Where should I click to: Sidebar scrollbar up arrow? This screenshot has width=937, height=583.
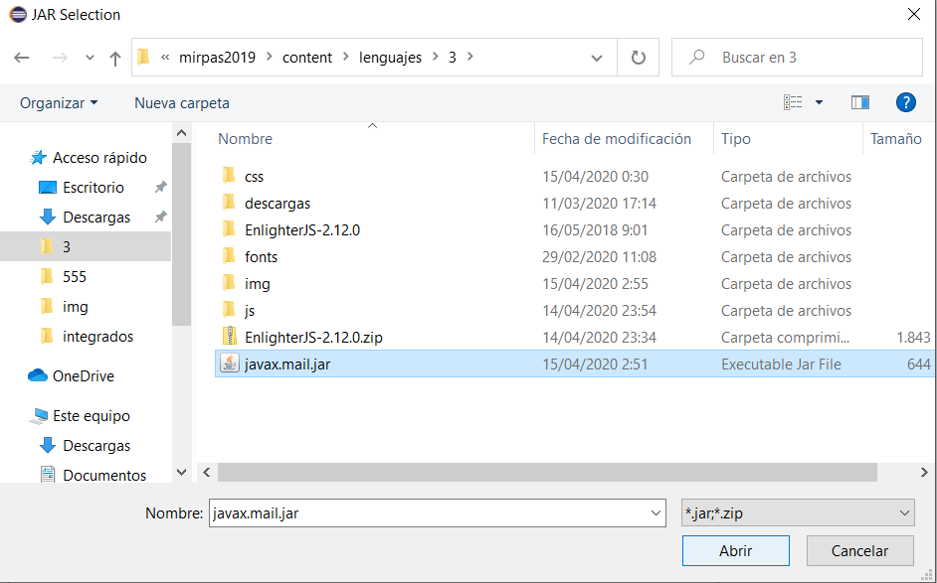[x=182, y=133]
